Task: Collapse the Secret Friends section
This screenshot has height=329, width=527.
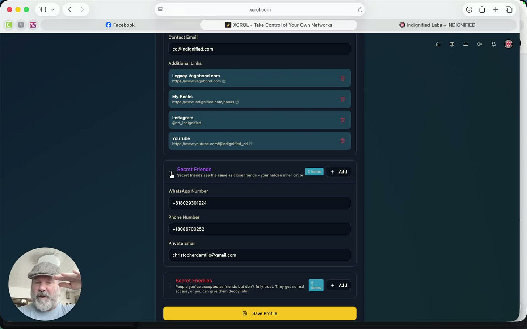Action: coord(171,172)
